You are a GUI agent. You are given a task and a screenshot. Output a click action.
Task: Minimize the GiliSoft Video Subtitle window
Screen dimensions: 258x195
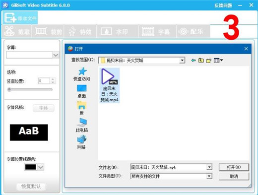click(x=240, y=5)
